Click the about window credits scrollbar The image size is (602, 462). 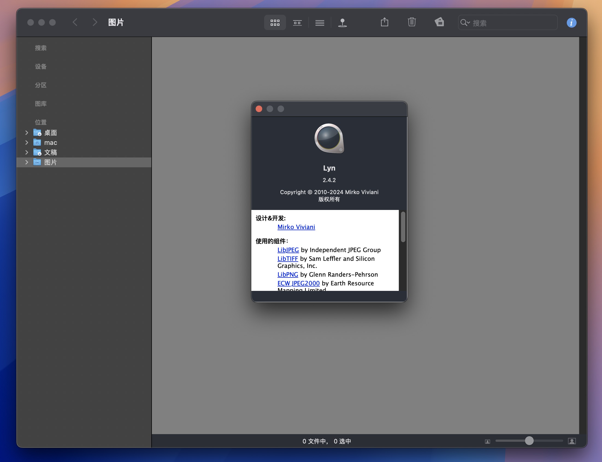pos(403,227)
